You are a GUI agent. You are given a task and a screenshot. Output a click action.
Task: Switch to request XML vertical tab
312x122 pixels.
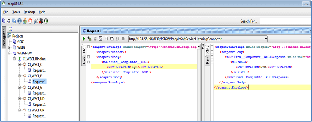84,50
